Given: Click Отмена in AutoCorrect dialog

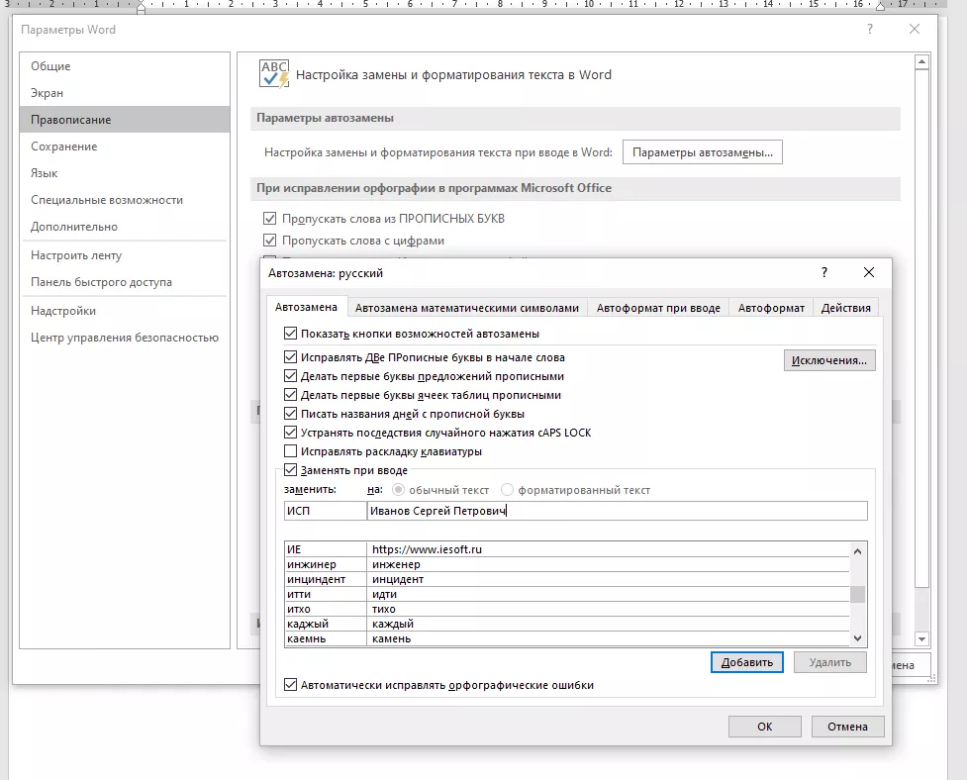Looking at the screenshot, I should [x=847, y=727].
